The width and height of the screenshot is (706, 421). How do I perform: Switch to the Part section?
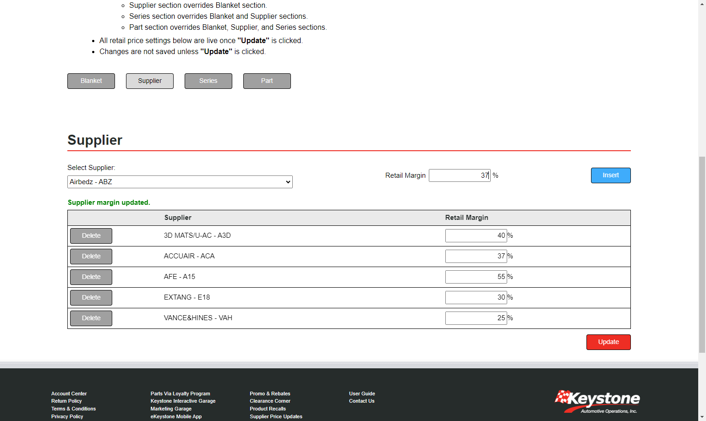(x=267, y=81)
